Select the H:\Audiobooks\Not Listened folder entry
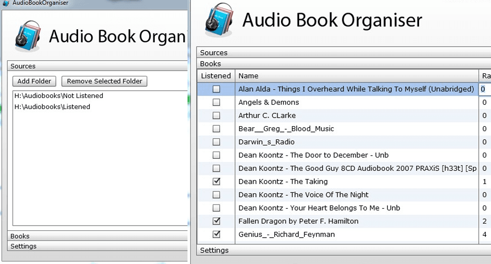491x264 pixels. 58,96
